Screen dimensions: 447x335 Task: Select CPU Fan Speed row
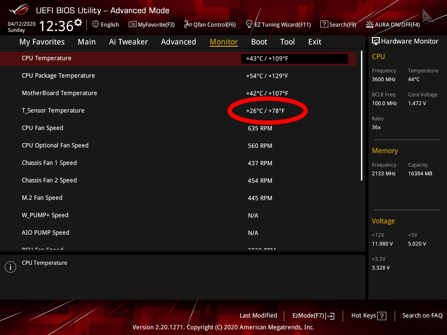coord(178,128)
